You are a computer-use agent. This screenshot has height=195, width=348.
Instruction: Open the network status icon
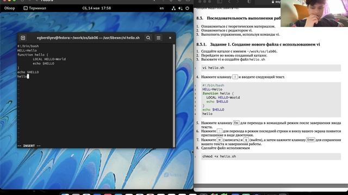coord(173,9)
